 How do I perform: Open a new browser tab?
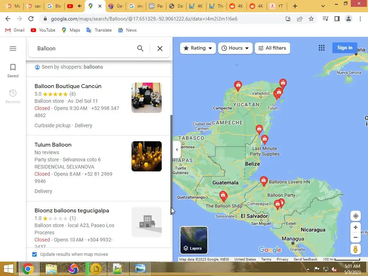[295, 6]
